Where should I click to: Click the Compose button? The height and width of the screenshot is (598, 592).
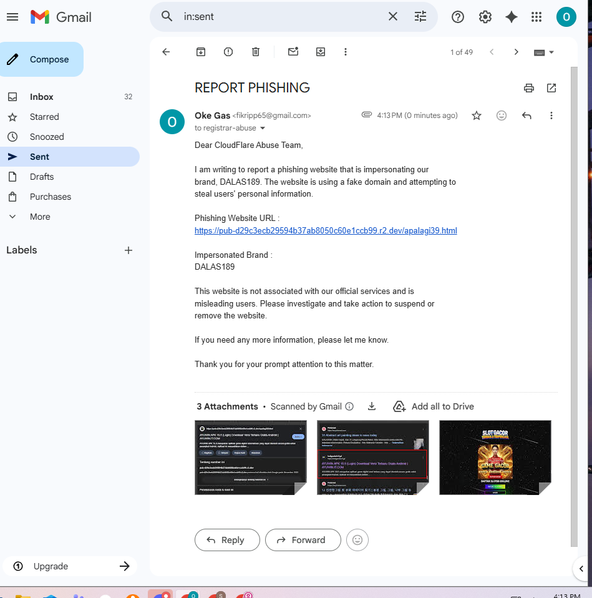coord(42,59)
